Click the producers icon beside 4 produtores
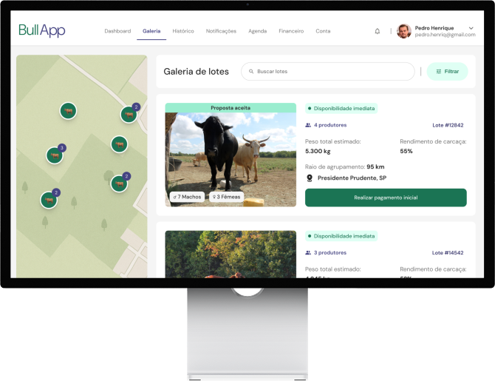The width and height of the screenshot is (495, 381). pyautogui.click(x=308, y=125)
